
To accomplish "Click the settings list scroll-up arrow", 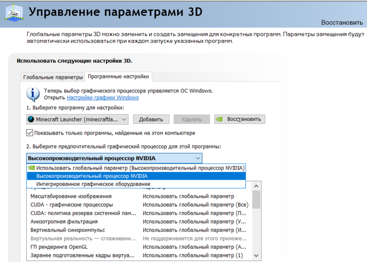I will pyautogui.click(x=256, y=186).
